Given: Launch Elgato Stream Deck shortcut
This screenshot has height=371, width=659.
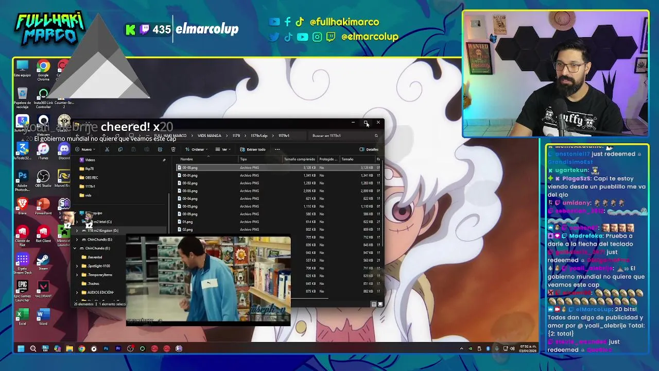Looking at the screenshot, I should (x=22, y=263).
